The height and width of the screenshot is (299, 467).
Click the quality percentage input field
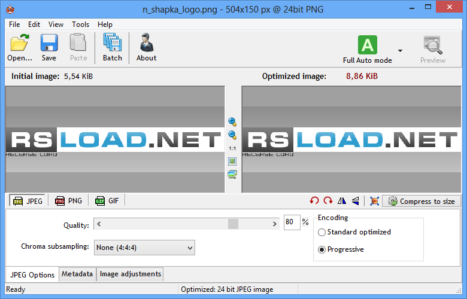tap(292, 222)
